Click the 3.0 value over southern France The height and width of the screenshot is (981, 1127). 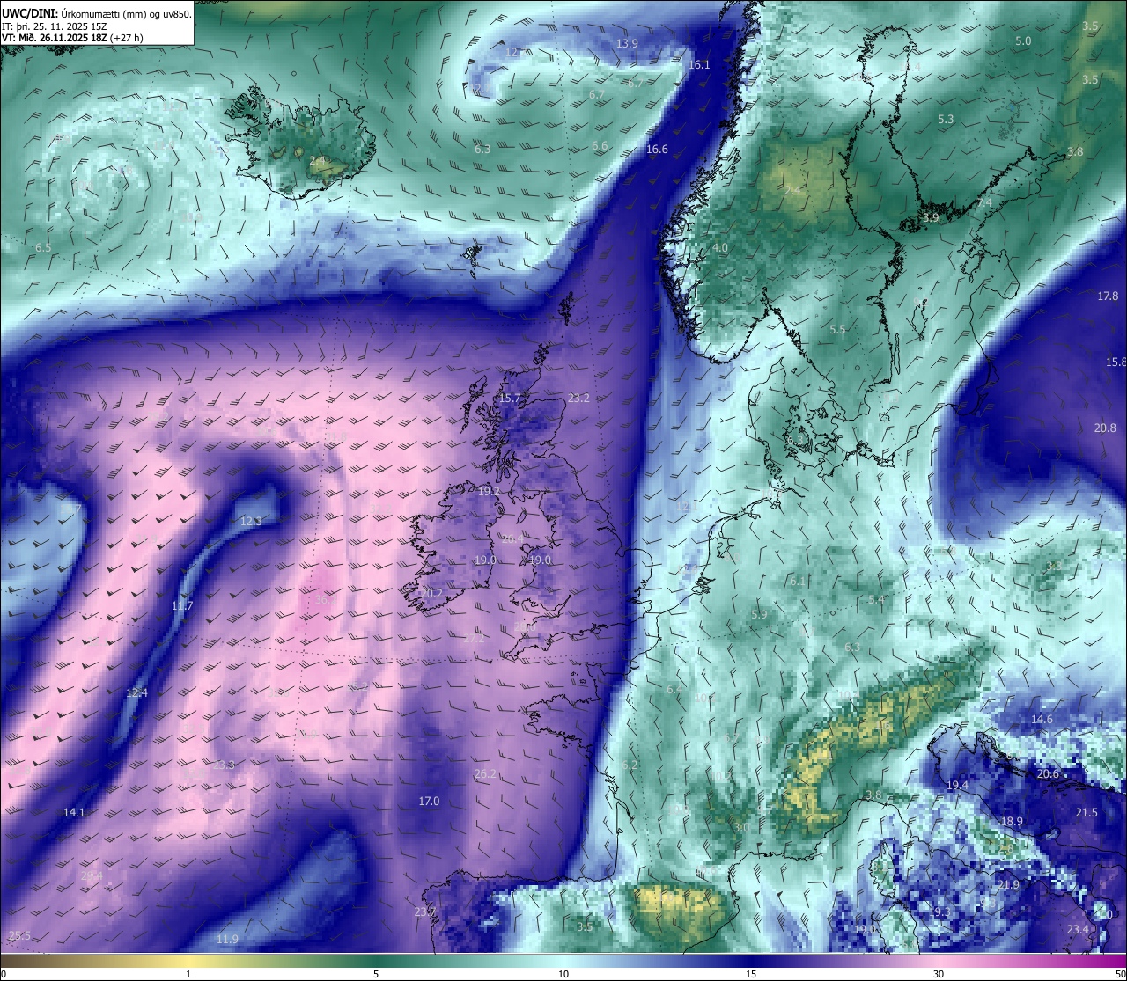pos(741,828)
